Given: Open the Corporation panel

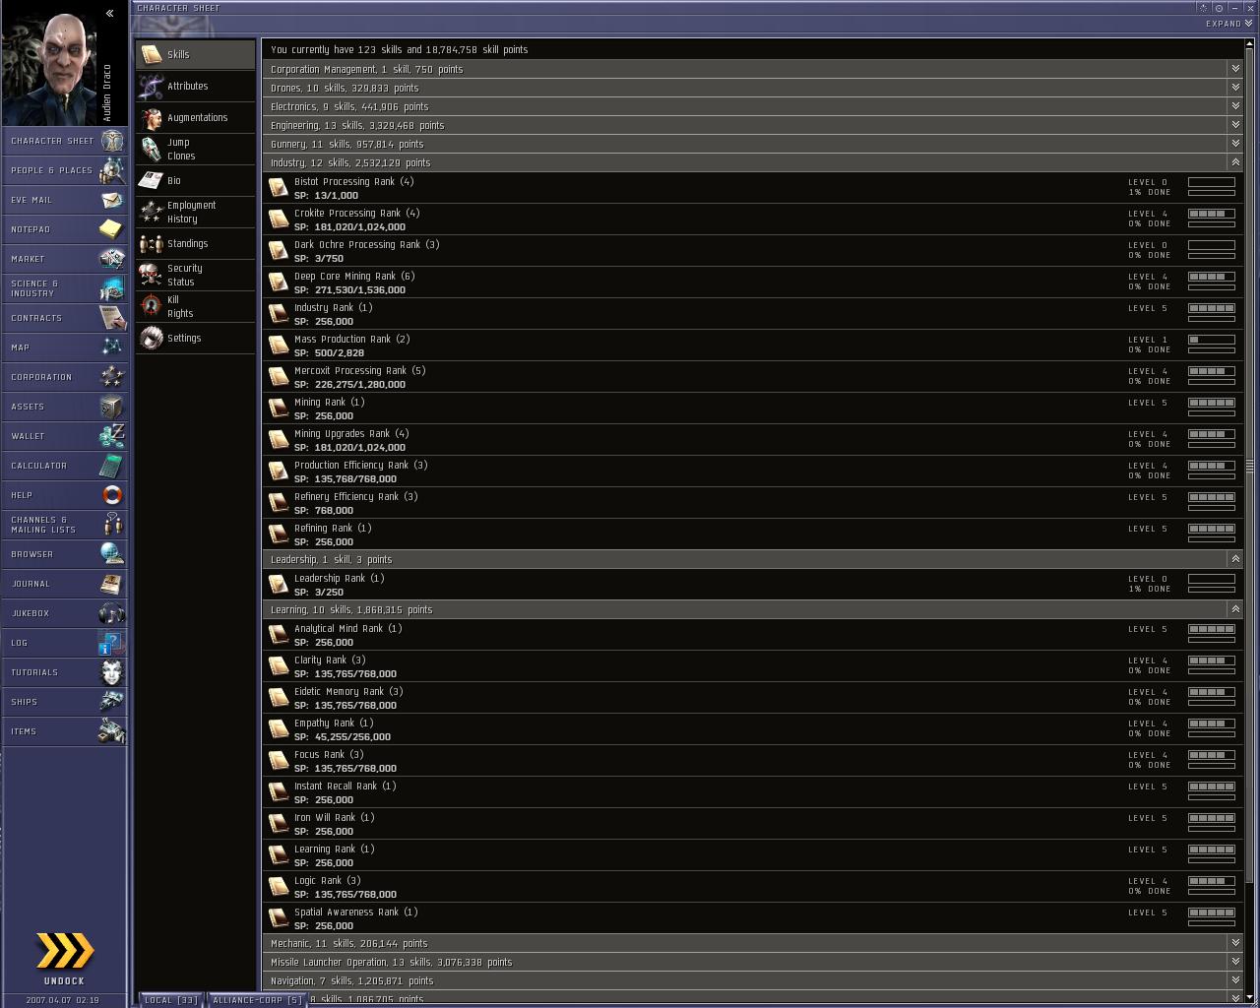Looking at the screenshot, I should 64,377.
